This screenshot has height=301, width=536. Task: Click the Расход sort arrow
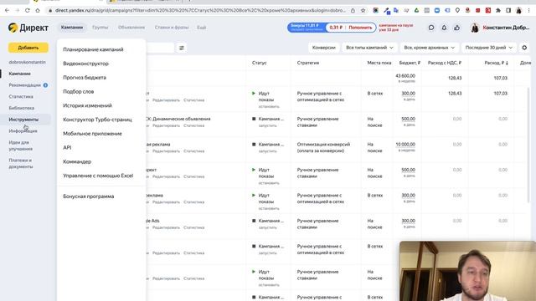coord(507,63)
